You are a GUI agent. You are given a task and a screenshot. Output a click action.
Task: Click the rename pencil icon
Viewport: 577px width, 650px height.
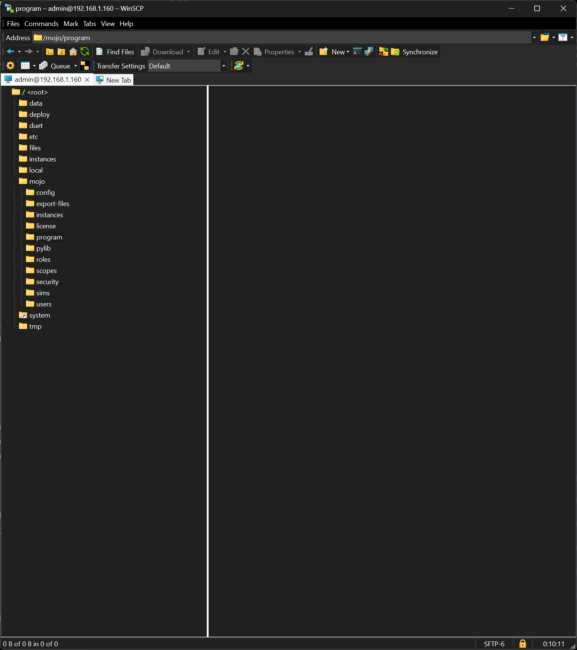coord(309,52)
